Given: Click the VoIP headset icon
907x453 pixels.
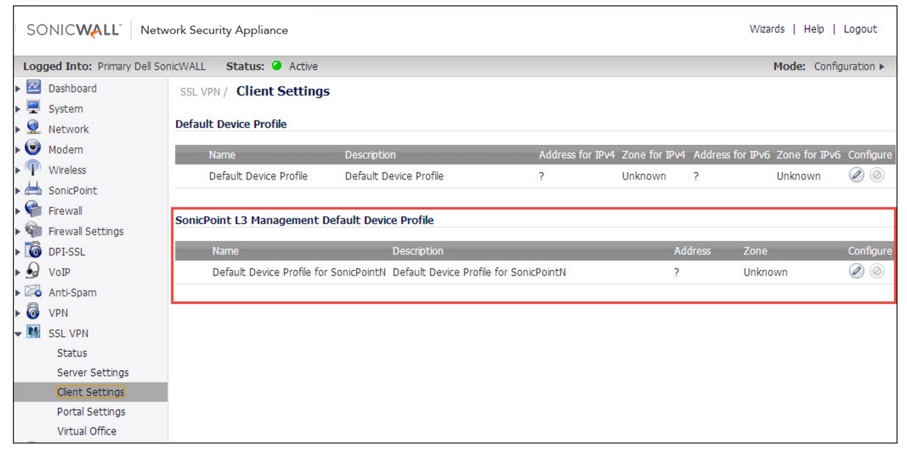Looking at the screenshot, I should pyautogui.click(x=33, y=271).
